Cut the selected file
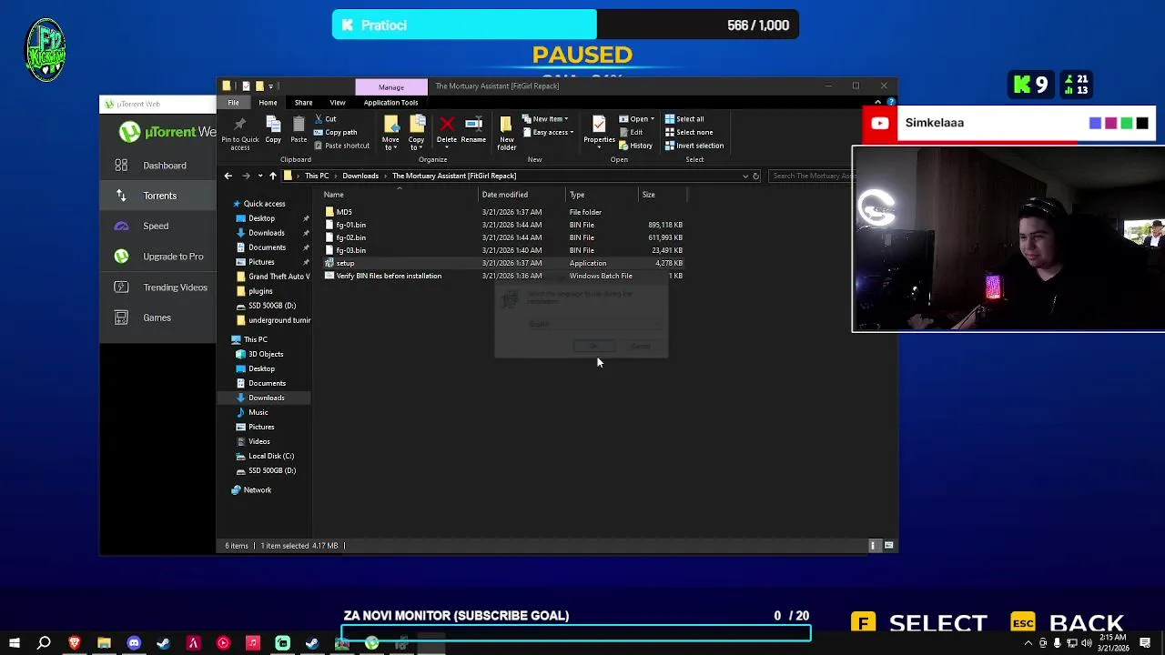This screenshot has height=655, width=1165. 325,119
